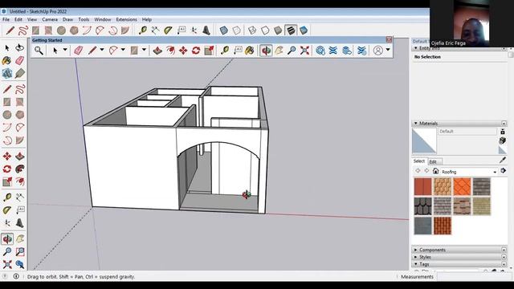Click Push/Pull tool in Getting Started toolbar
The width and height of the screenshot is (514, 289).
pos(157,51)
